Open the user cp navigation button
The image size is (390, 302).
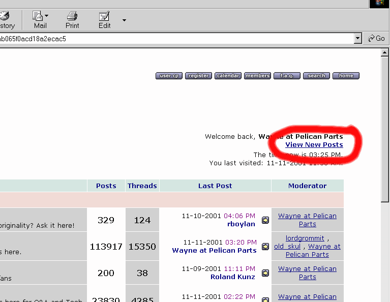[169, 76]
